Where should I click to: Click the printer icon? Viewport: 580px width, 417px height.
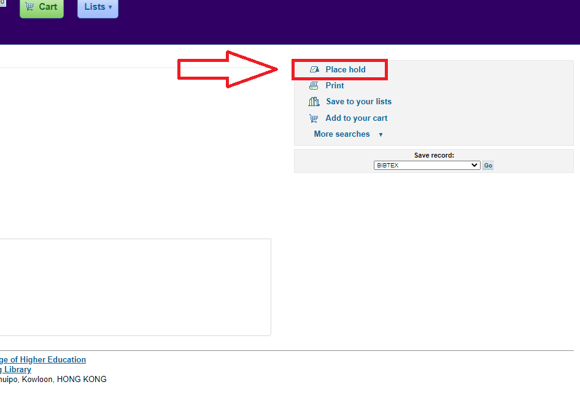click(314, 85)
